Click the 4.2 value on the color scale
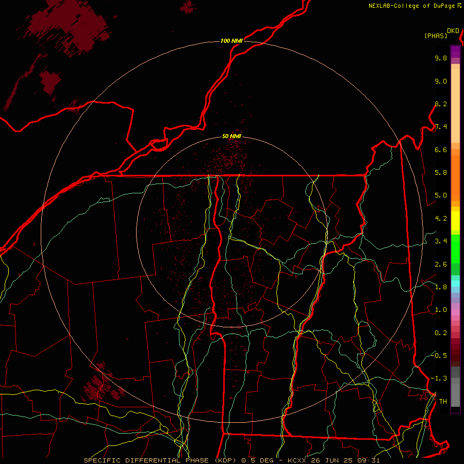Viewport: 464px width, 464px height. (x=441, y=219)
